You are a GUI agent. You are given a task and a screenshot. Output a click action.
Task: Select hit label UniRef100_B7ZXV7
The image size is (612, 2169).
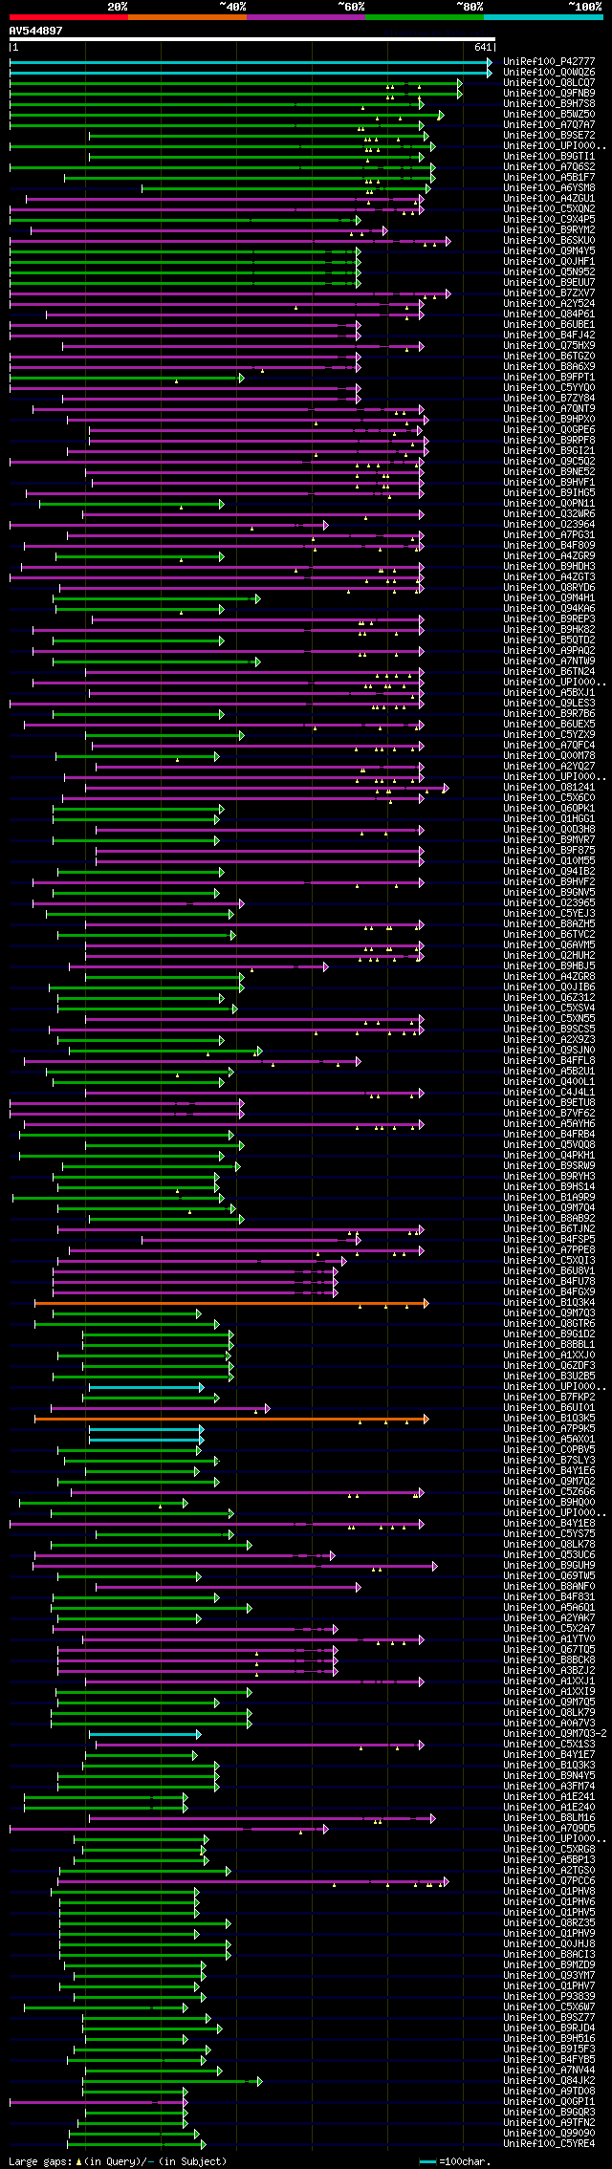549,293
